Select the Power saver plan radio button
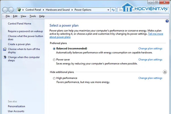The image size is (171, 114). [x=54, y=60]
